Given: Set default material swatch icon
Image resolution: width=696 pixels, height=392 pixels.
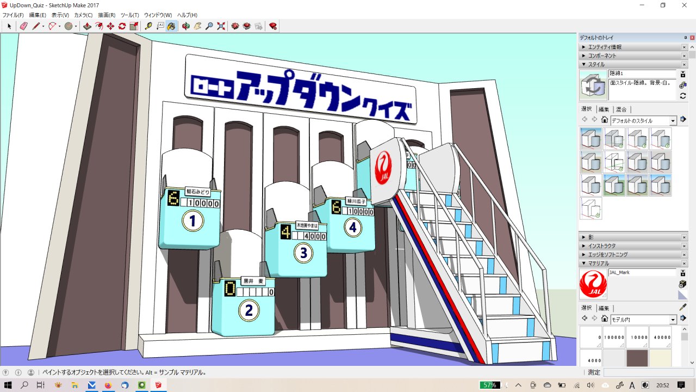Looking at the screenshot, I should [682, 295].
